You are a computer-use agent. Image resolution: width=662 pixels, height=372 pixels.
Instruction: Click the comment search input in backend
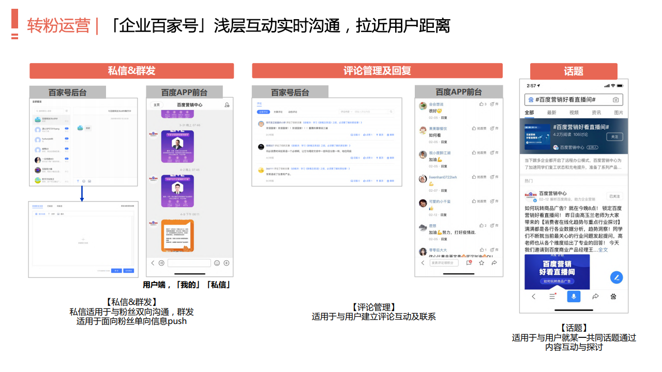coord(371,112)
